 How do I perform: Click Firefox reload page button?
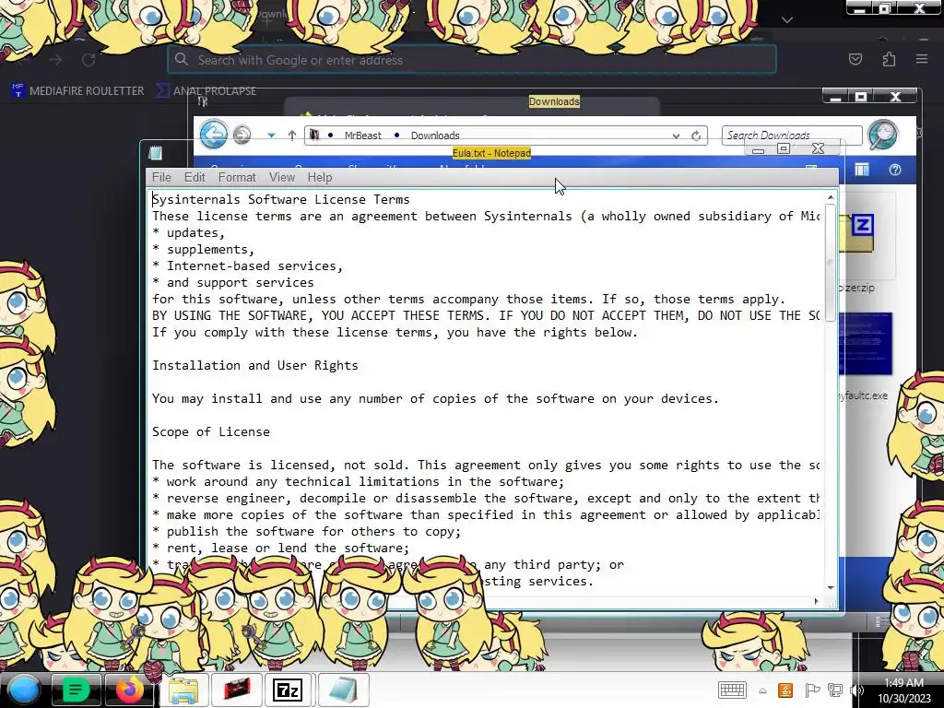pos(88,60)
